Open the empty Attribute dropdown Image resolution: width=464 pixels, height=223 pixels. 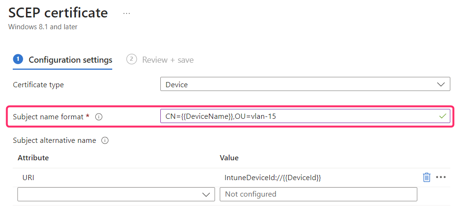(x=114, y=194)
